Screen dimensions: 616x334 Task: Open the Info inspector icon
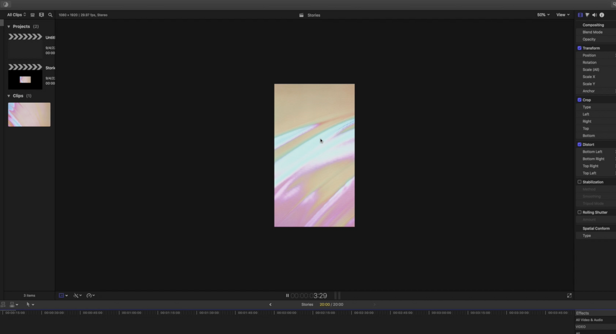click(602, 15)
